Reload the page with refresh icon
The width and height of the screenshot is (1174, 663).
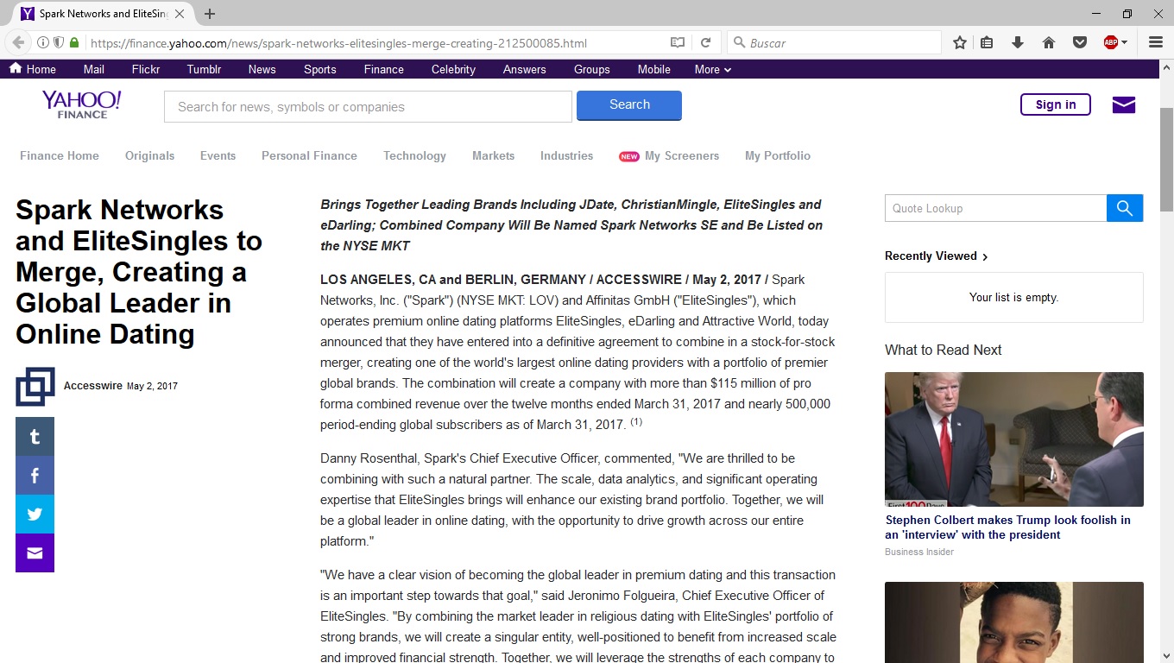705,42
